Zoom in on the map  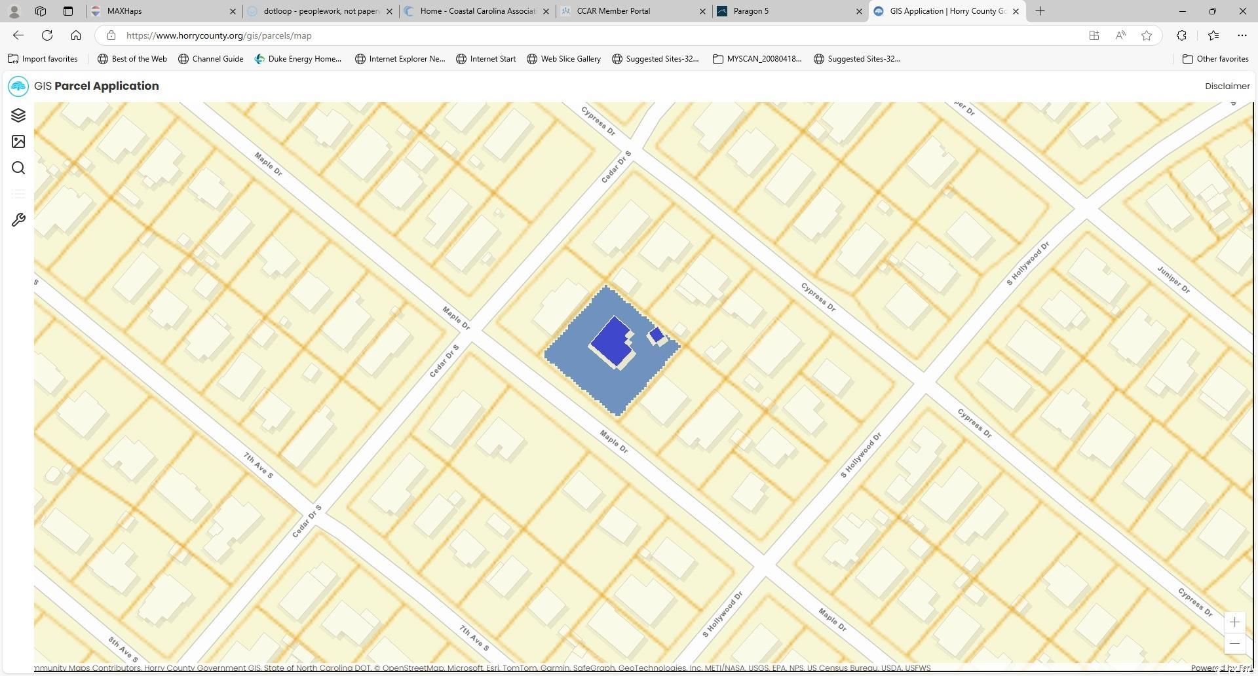tap(1234, 622)
